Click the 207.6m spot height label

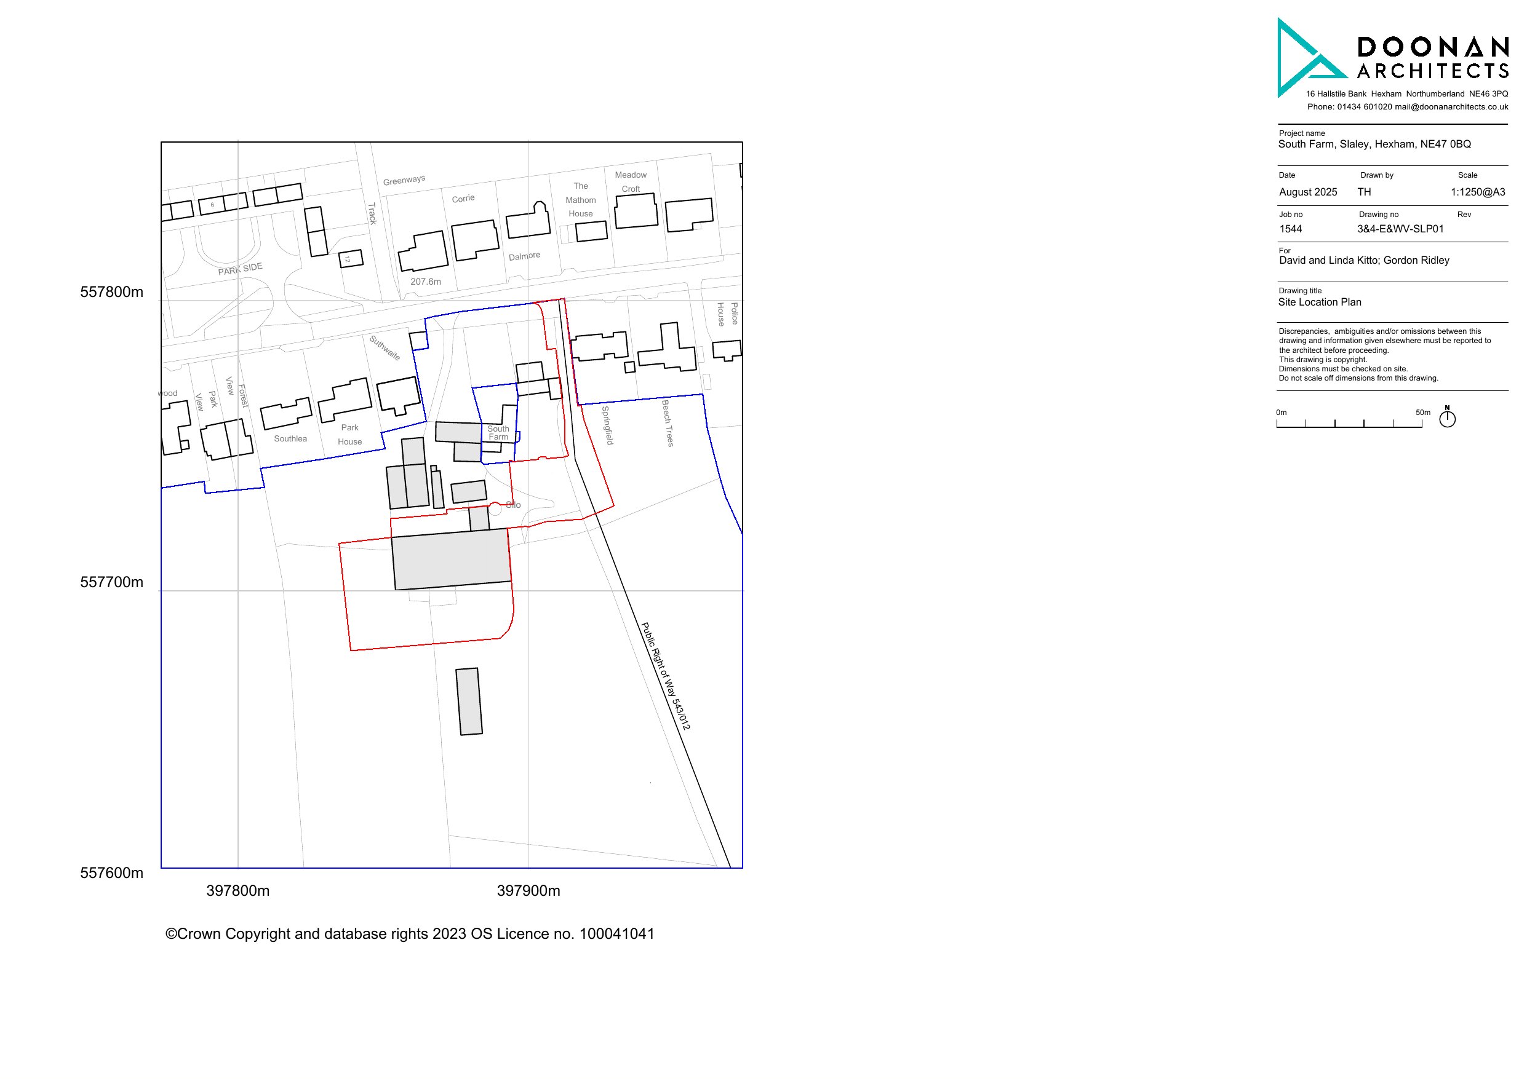[426, 282]
